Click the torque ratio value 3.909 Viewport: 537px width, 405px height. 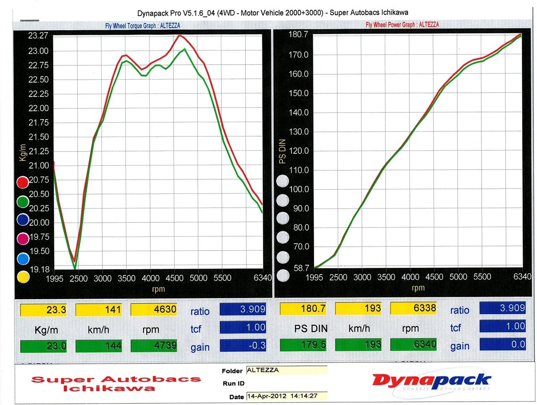(243, 309)
